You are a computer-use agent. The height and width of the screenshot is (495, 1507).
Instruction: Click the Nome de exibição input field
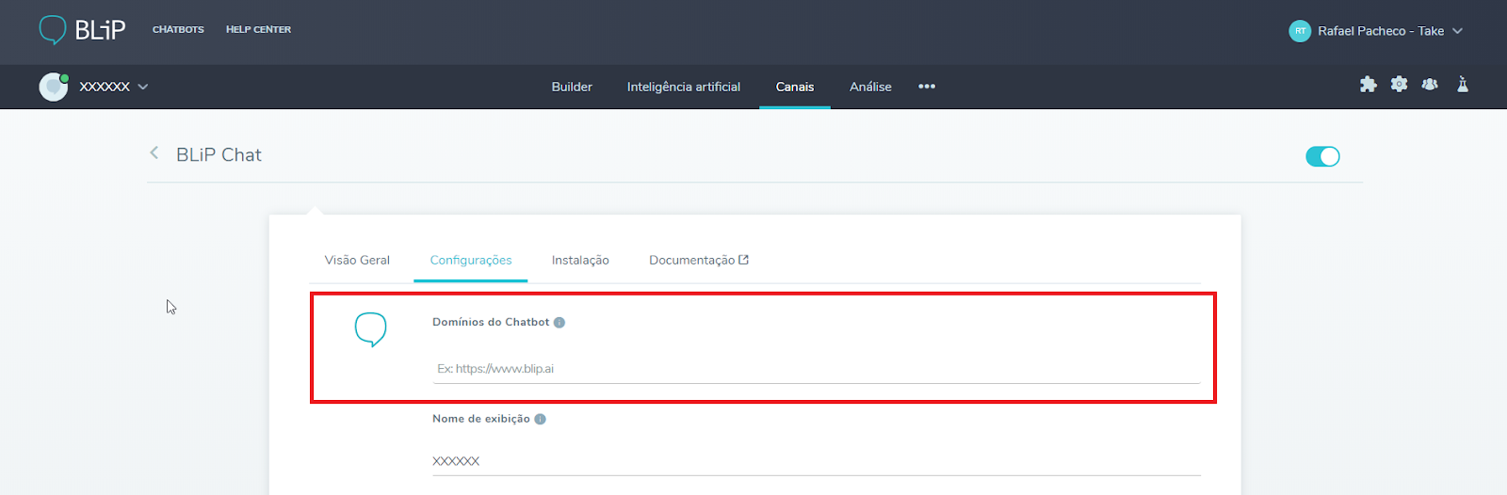817,461
